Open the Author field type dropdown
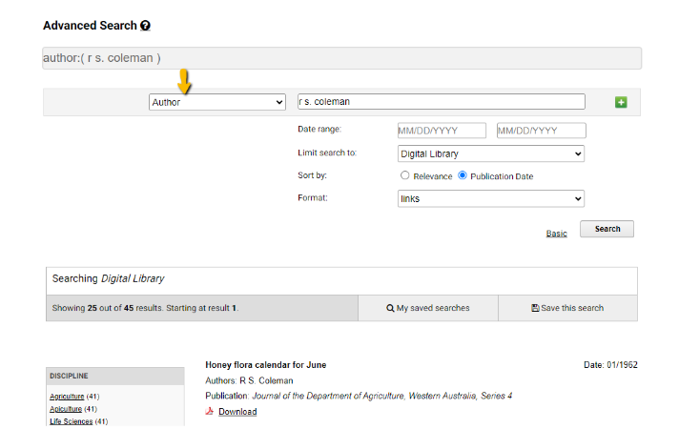679x429 pixels. pos(216,102)
